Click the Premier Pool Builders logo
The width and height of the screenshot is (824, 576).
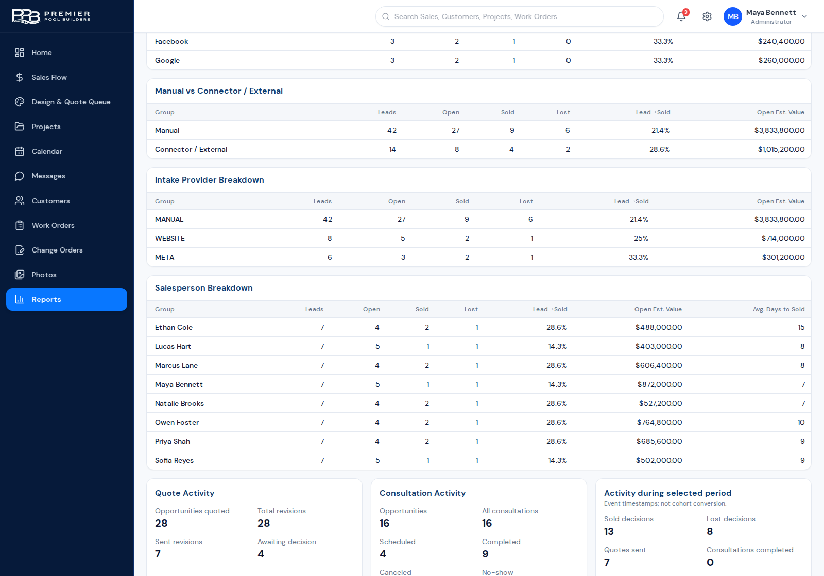pos(51,16)
